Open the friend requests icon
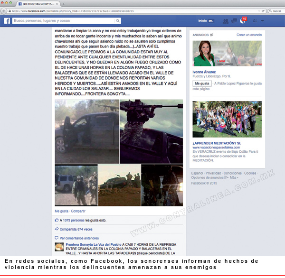285x278 pixels. [x=226, y=21]
